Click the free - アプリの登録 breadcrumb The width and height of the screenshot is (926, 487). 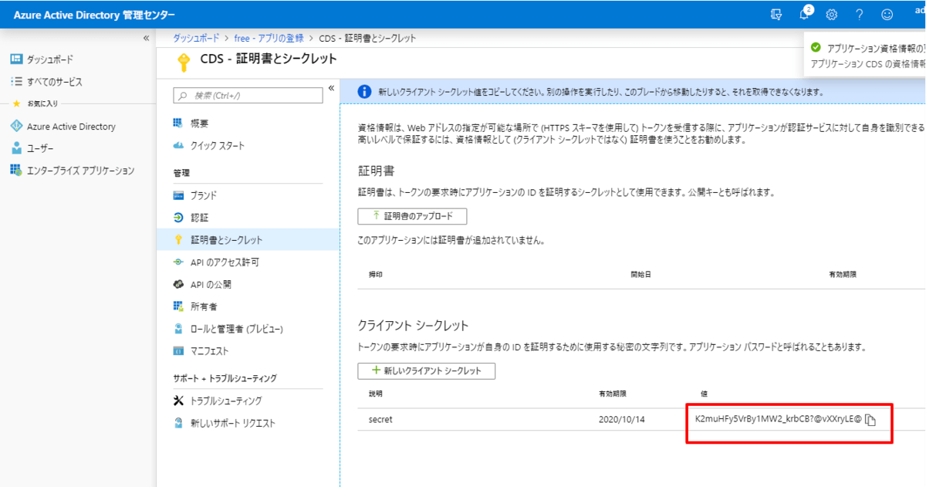click(x=269, y=38)
